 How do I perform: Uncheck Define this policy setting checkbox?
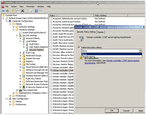pyautogui.click(x=79, y=47)
